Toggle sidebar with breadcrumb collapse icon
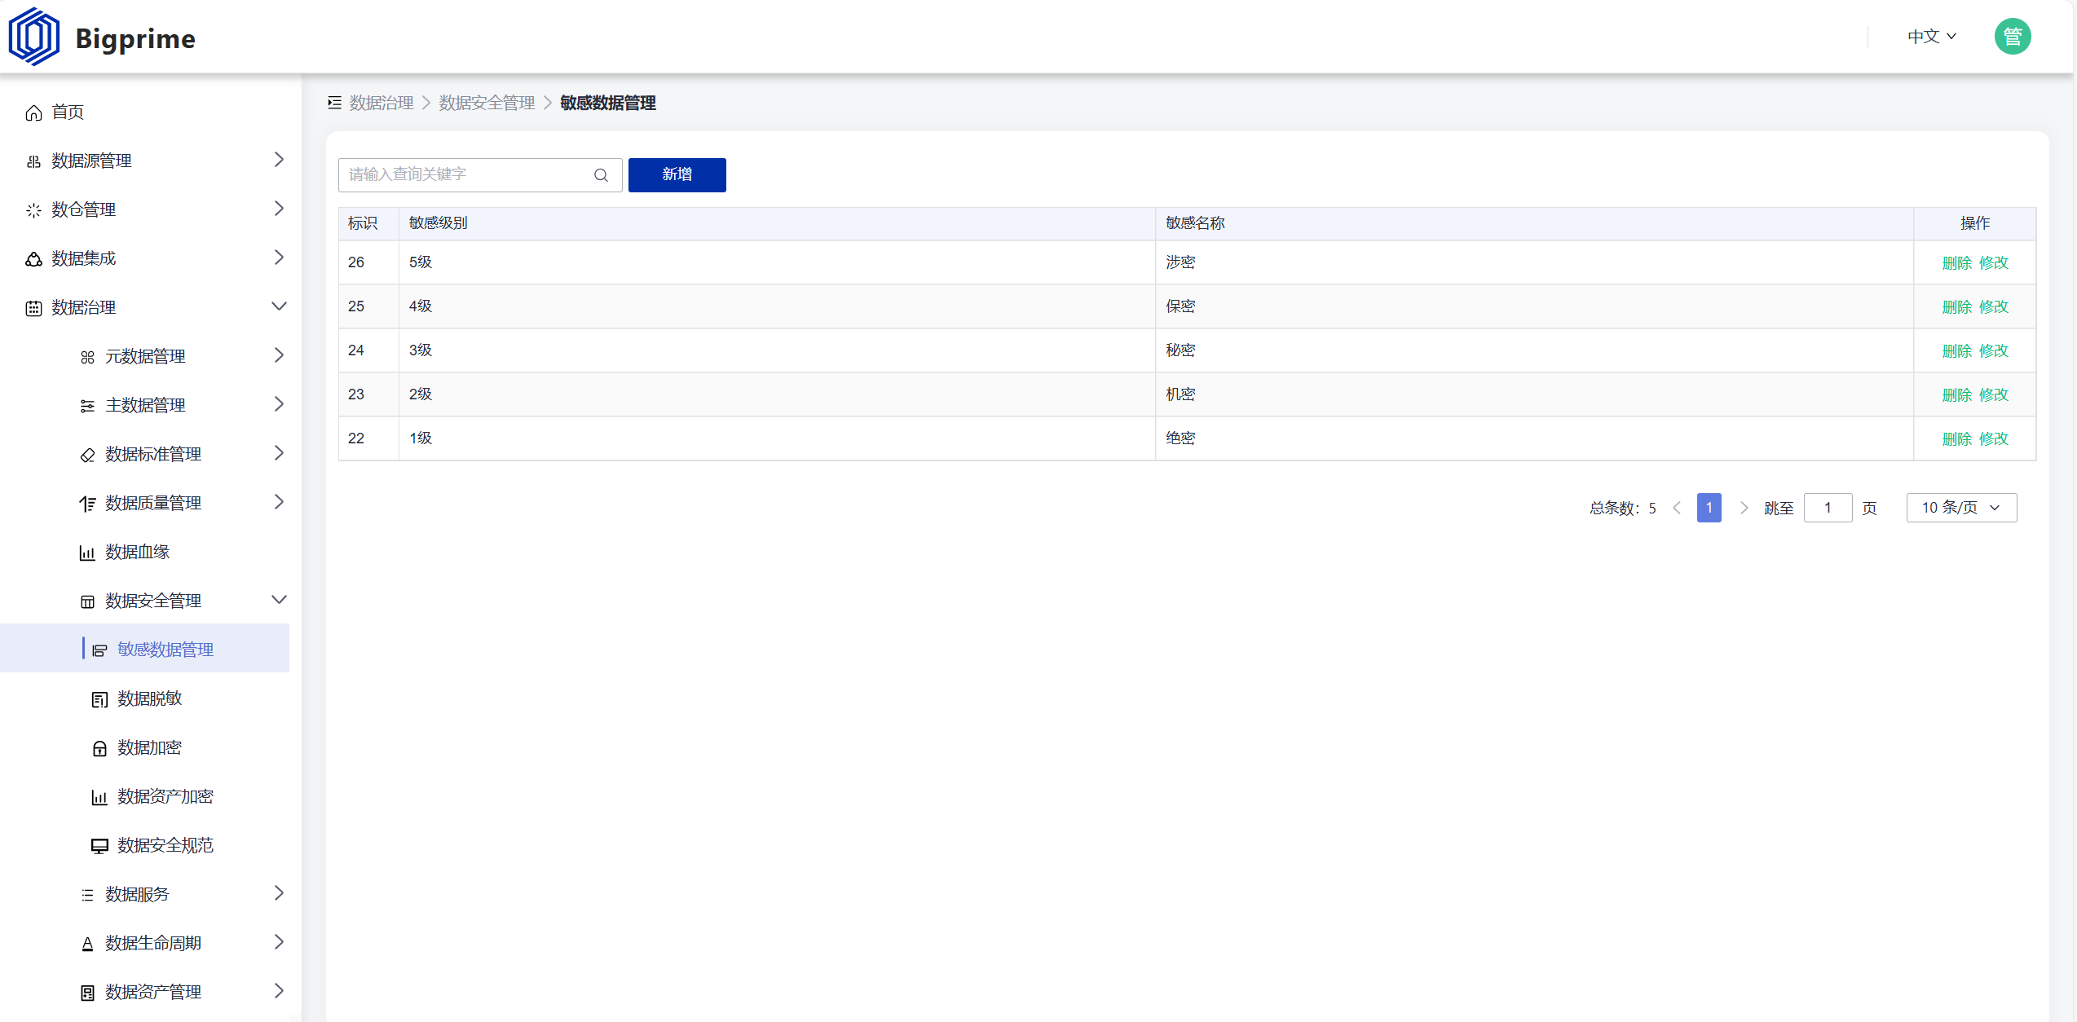This screenshot has height=1022, width=2077. (x=334, y=103)
